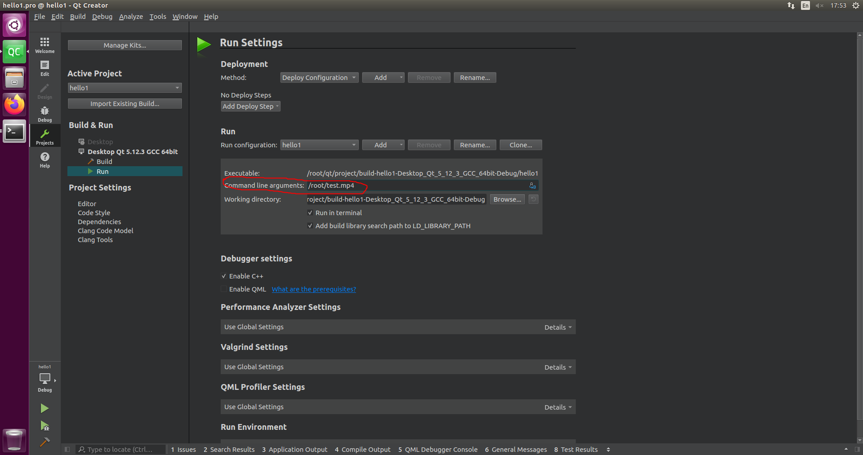The height and width of the screenshot is (455, 863).
Task: Open Deploy Configuration method dropdown
Action: [x=319, y=78]
